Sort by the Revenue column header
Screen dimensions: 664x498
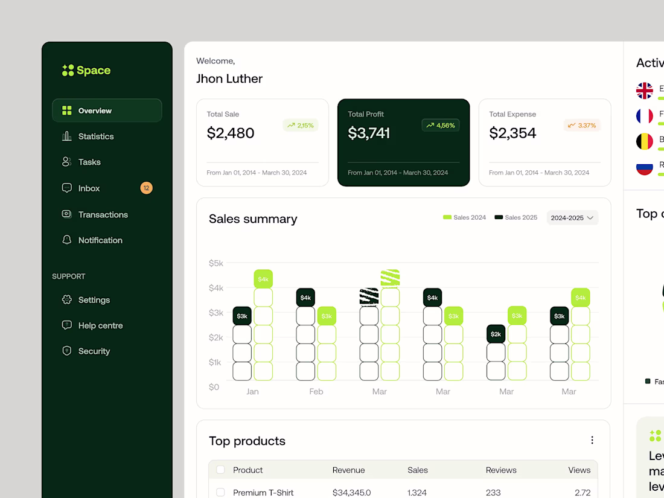[348, 470]
